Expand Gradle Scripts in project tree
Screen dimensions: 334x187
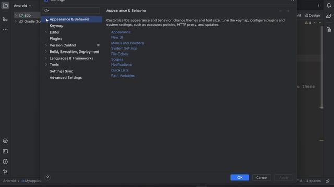point(16,21)
